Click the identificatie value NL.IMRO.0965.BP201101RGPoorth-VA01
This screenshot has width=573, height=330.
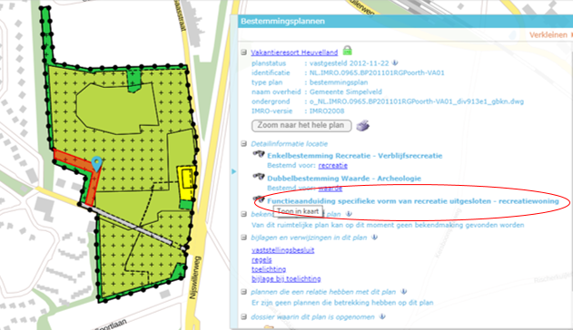click(x=377, y=73)
